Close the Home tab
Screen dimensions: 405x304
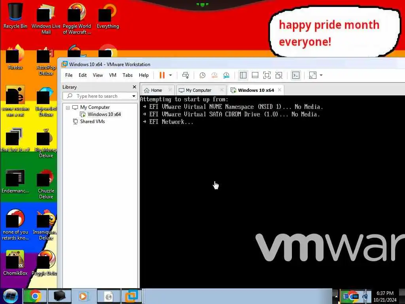pyautogui.click(x=170, y=90)
